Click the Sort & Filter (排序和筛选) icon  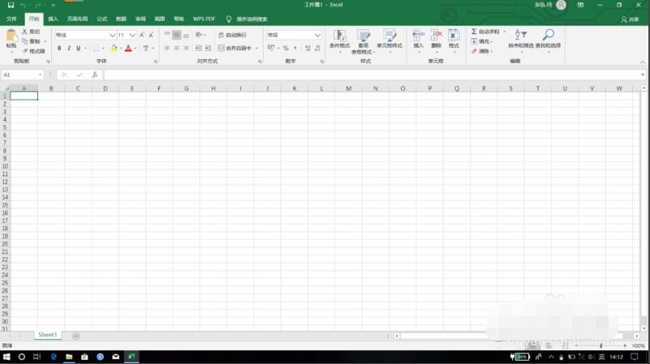click(x=522, y=36)
